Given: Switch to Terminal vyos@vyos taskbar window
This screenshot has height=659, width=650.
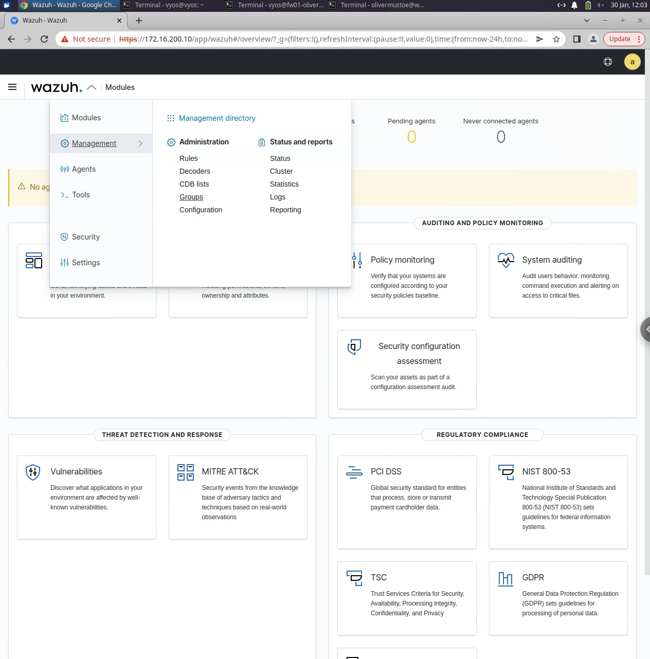Looking at the screenshot, I should 170,5.
